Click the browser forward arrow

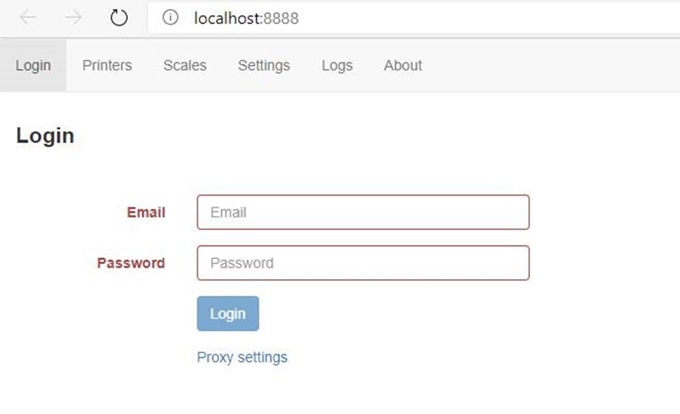point(73,18)
